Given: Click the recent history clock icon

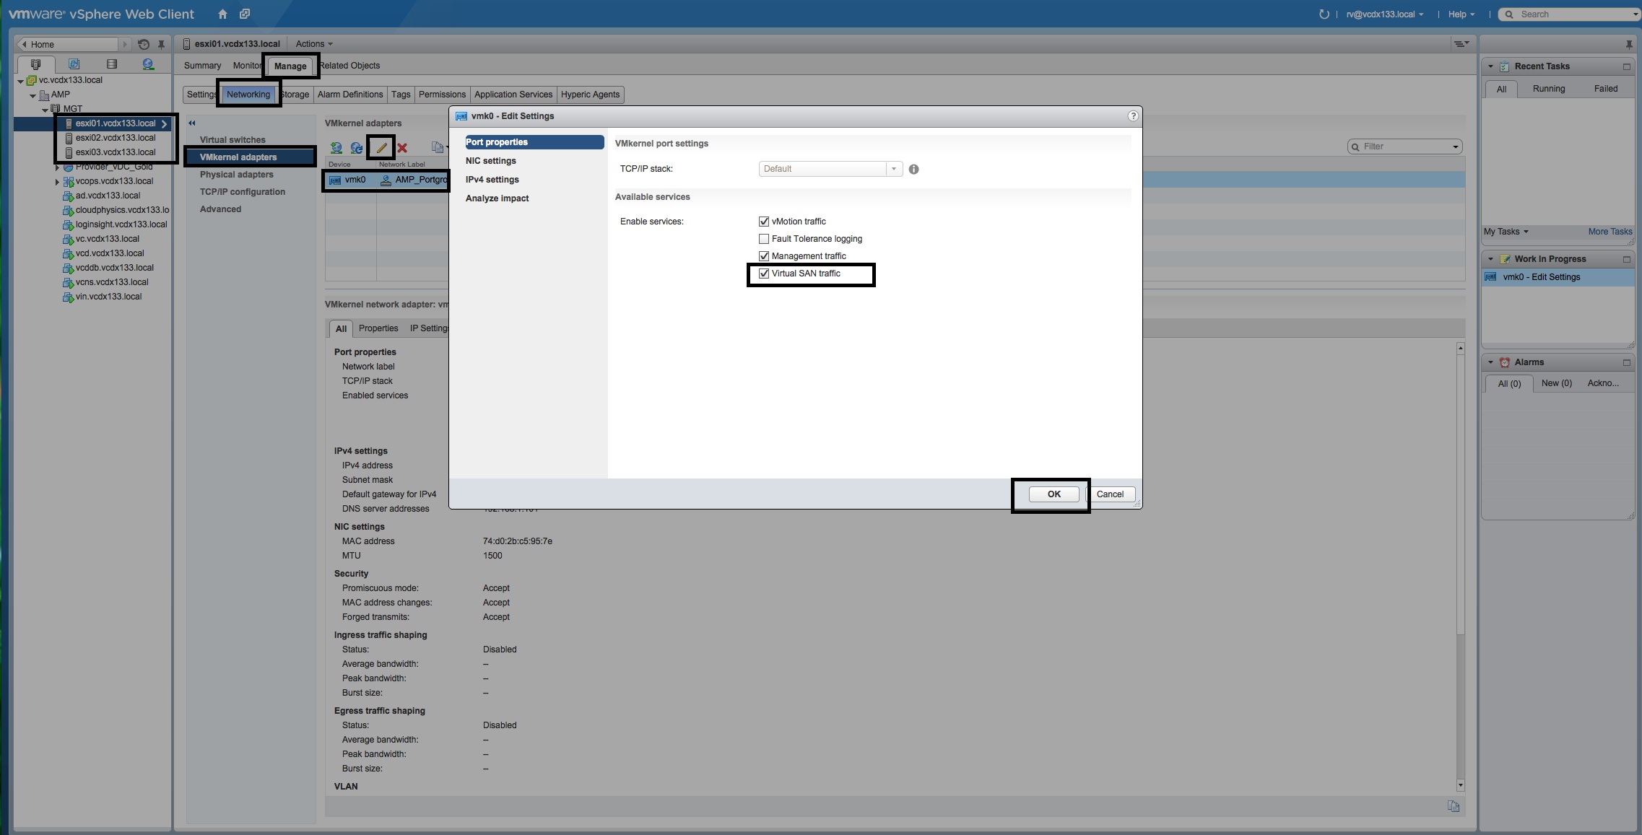Looking at the screenshot, I should click(143, 44).
